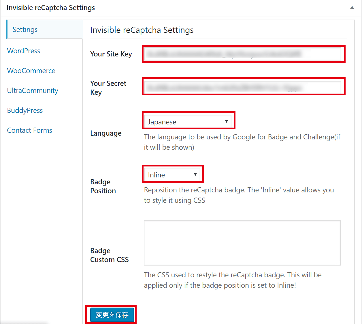This screenshot has width=362, height=324.
Task: Click the Badge Custom CSS label
Action: (109, 255)
